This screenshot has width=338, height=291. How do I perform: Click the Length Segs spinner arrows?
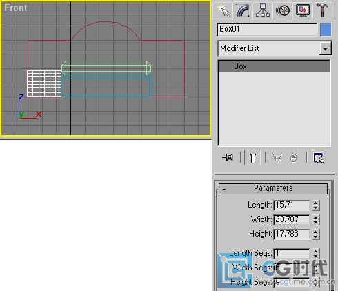pos(316,254)
